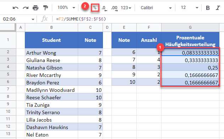The height and width of the screenshot is (139, 224).
Task: Open more number formats 123 menu
Action: click(x=126, y=8)
